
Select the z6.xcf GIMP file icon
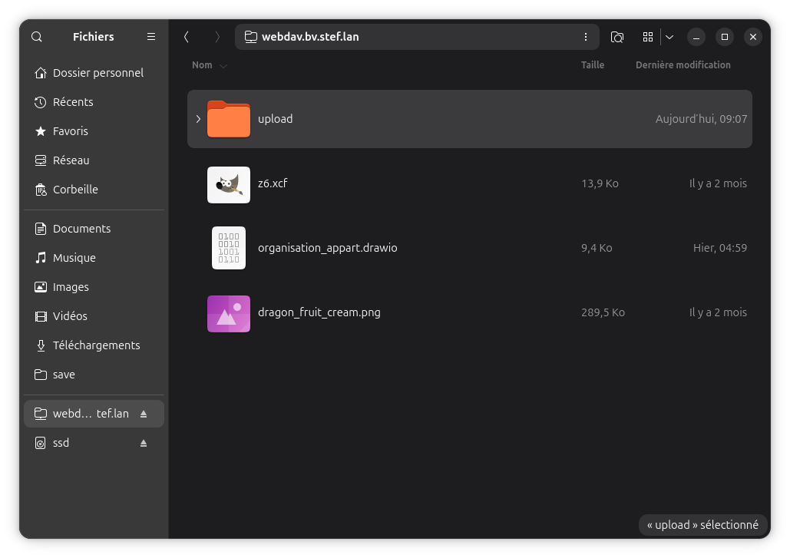(229, 185)
